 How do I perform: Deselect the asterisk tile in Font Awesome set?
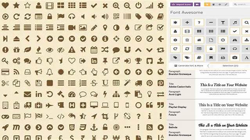coord(175,23)
